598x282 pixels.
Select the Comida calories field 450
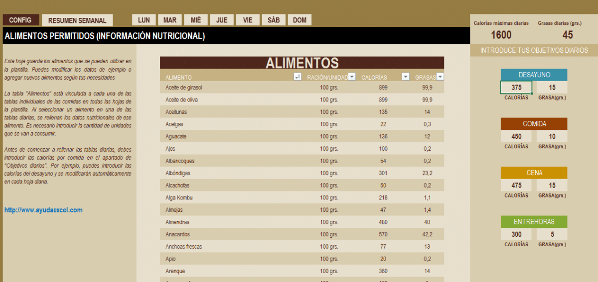click(x=516, y=137)
